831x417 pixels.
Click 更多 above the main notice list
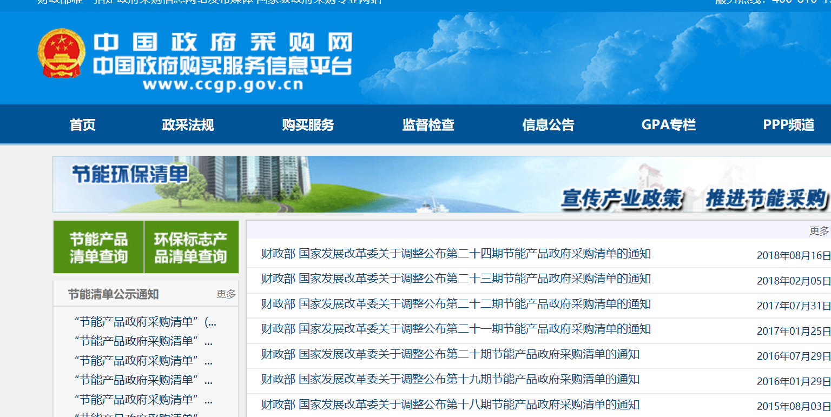click(819, 231)
